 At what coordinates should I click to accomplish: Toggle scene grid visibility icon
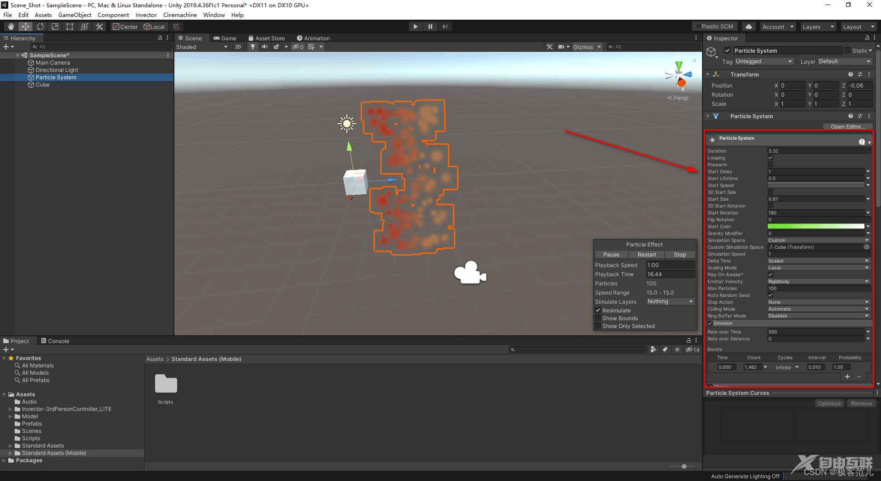[x=312, y=47]
